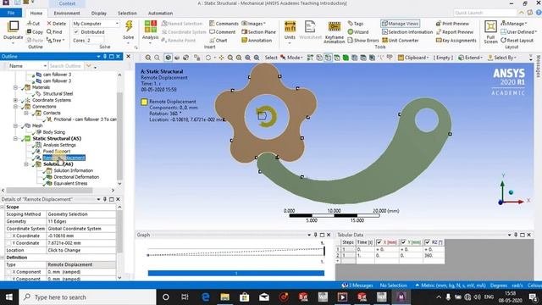This screenshot has height=305, width=542.
Task: Switch to the Environment tab
Action: pyautogui.click(x=67, y=14)
